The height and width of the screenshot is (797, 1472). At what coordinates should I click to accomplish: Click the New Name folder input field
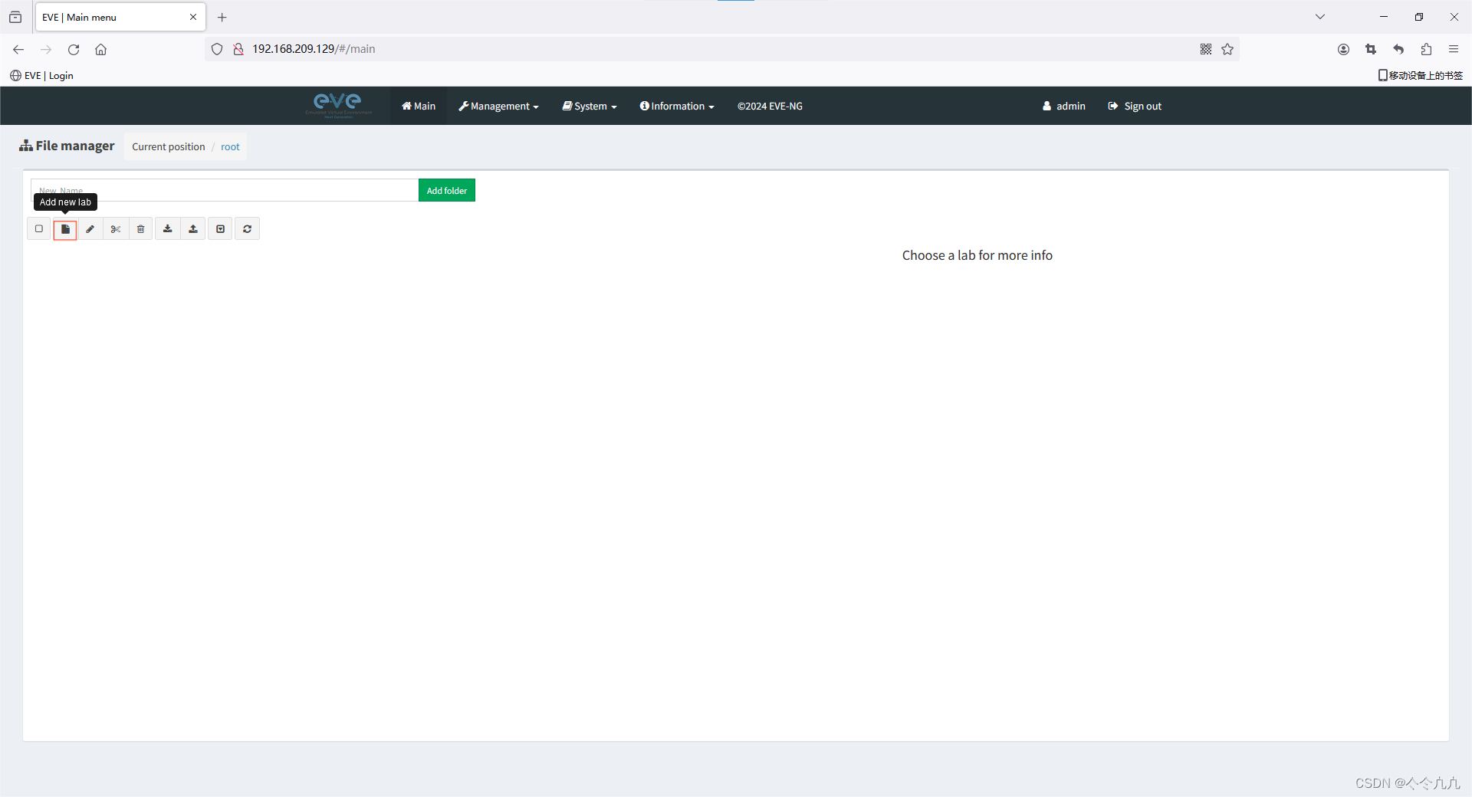click(225, 190)
